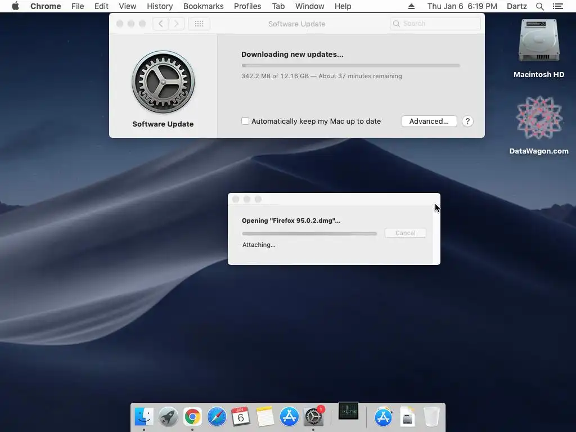The image size is (576, 432).
Task: Open the History menu
Action: 160,6
